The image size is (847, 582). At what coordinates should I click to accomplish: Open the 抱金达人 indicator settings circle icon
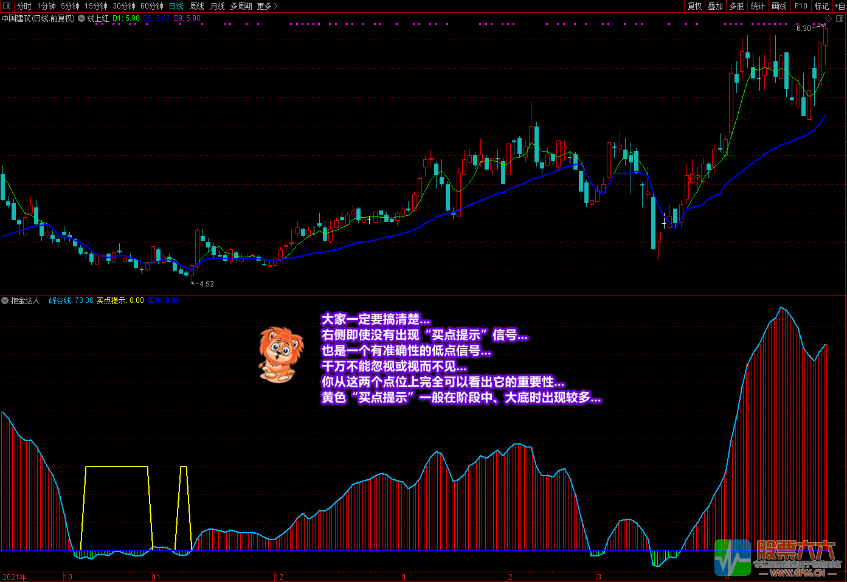click(x=5, y=300)
